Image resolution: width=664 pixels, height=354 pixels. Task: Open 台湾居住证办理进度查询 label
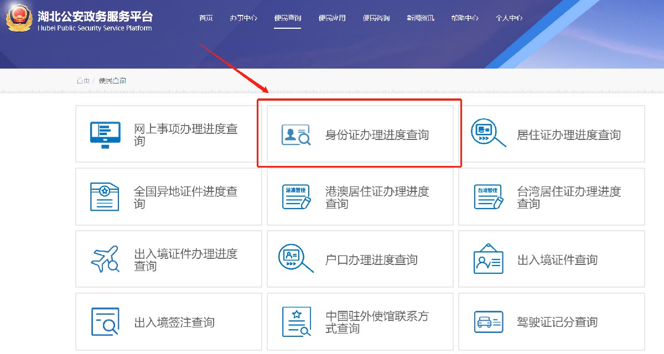569,197
